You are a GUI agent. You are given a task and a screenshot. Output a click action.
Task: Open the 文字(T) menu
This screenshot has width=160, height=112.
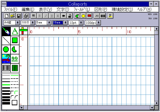pyautogui.click(x=63, y=9)
